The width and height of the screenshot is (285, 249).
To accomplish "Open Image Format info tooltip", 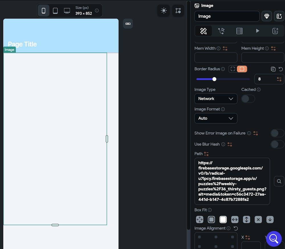I will pyautogui.click(x=223, y=109).
